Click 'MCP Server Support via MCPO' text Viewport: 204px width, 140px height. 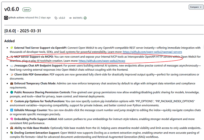(34, 57)
